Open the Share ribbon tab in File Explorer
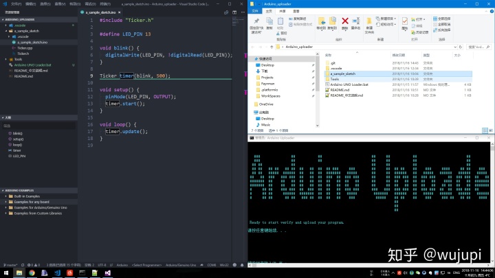The width and height of the screenshot is (495, 278). click(283, 12)
